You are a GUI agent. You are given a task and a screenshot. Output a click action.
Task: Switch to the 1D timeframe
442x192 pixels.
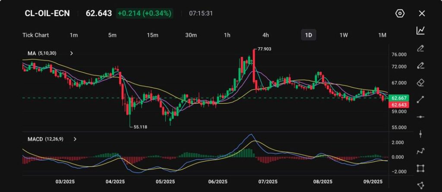click(308, 35)
